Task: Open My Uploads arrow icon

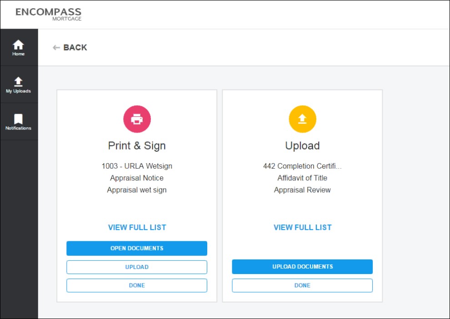Action: (18, 81)
